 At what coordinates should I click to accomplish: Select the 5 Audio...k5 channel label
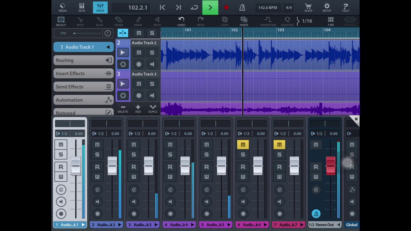[x=215, y=225]
